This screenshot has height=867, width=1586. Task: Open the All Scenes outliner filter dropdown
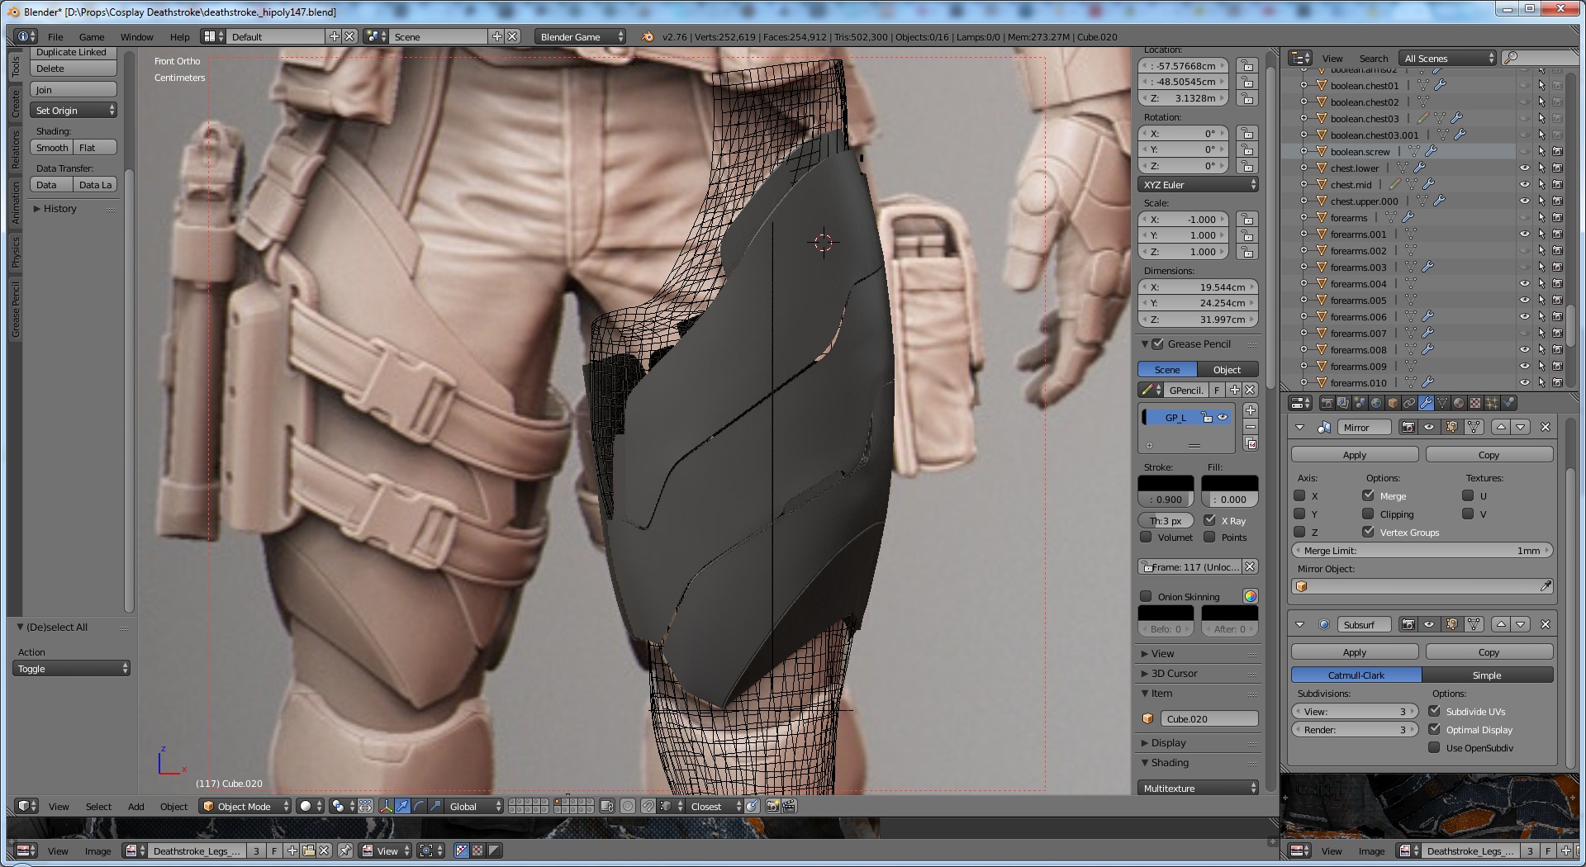click(1448, 58)
